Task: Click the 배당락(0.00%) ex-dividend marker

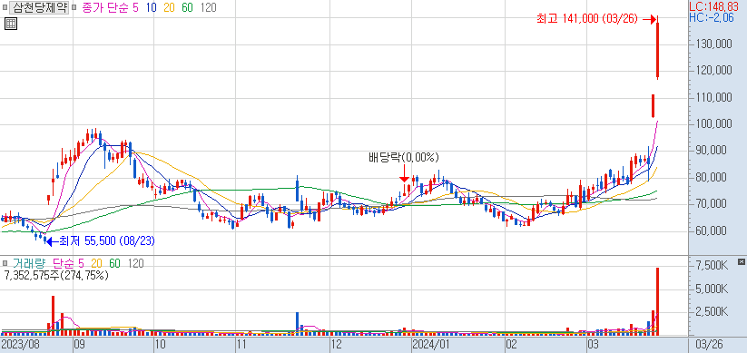Action: (x=404, y=158)
